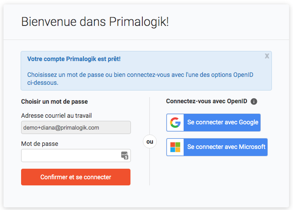Click the ou separator badge
Viewport: 293px width, 210px height.
coord(150,141)
